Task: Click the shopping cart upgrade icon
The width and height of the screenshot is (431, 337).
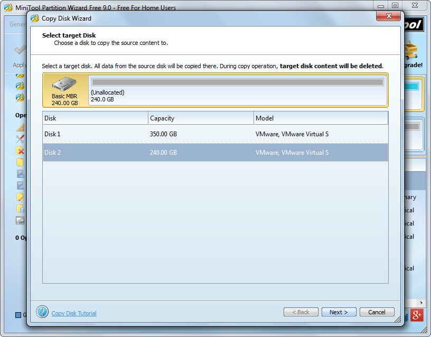Action: click(411, 50)
